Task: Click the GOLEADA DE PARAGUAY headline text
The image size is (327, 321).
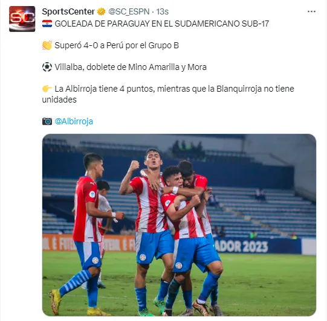Action: click(162, 24)
